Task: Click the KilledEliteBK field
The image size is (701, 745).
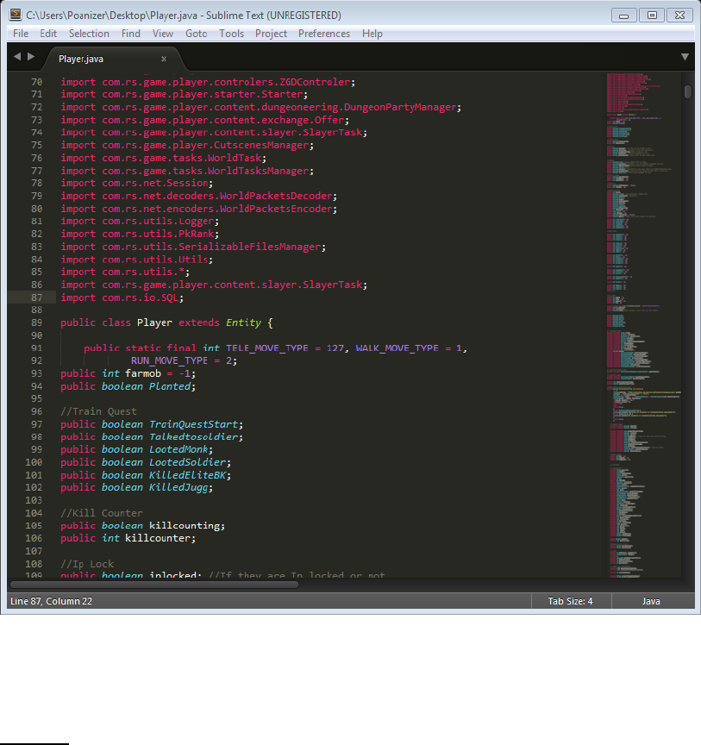Action: [x=187, y=475]
